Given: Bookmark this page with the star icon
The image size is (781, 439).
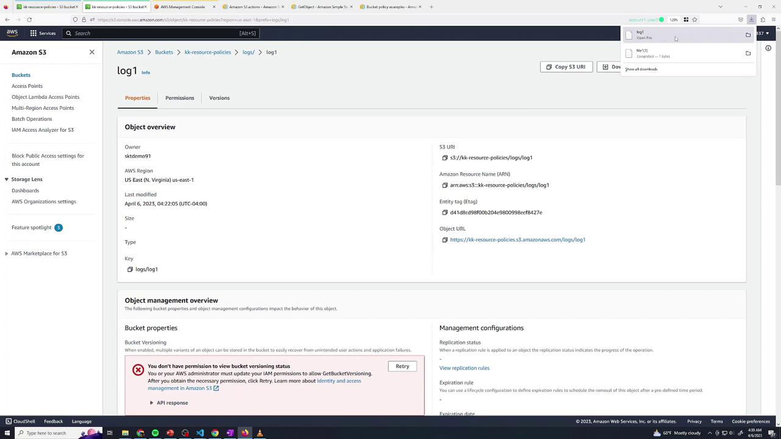Looking at the screenshot, I should 694,20.
